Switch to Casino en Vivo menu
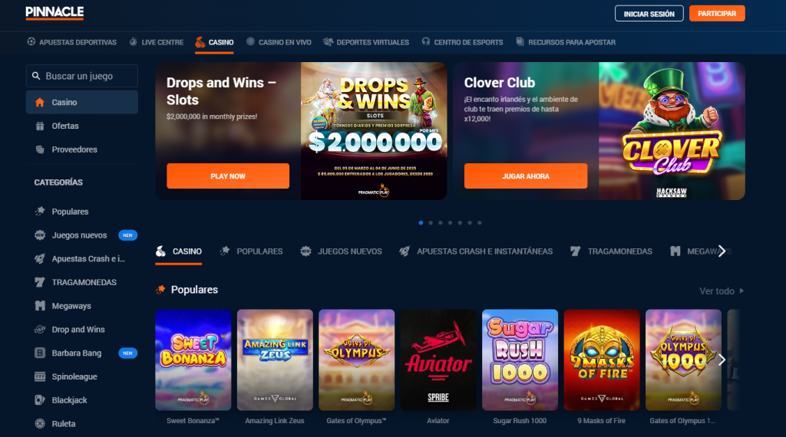 coord(279,42)
